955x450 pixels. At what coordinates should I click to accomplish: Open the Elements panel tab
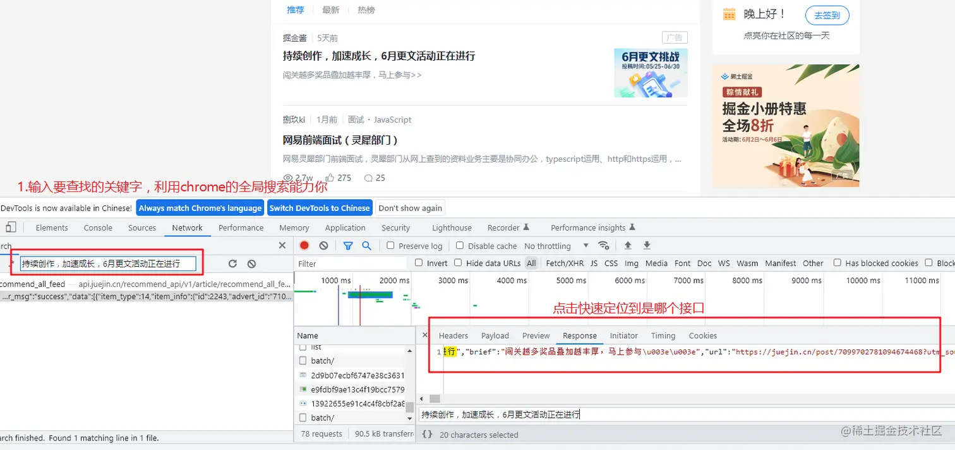52,228
